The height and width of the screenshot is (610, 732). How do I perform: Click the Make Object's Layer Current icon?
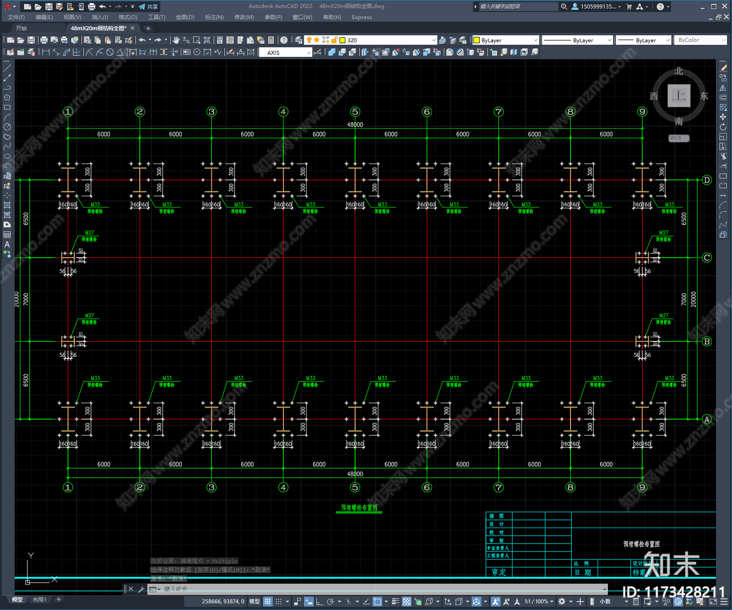click(x=442, y=40)
